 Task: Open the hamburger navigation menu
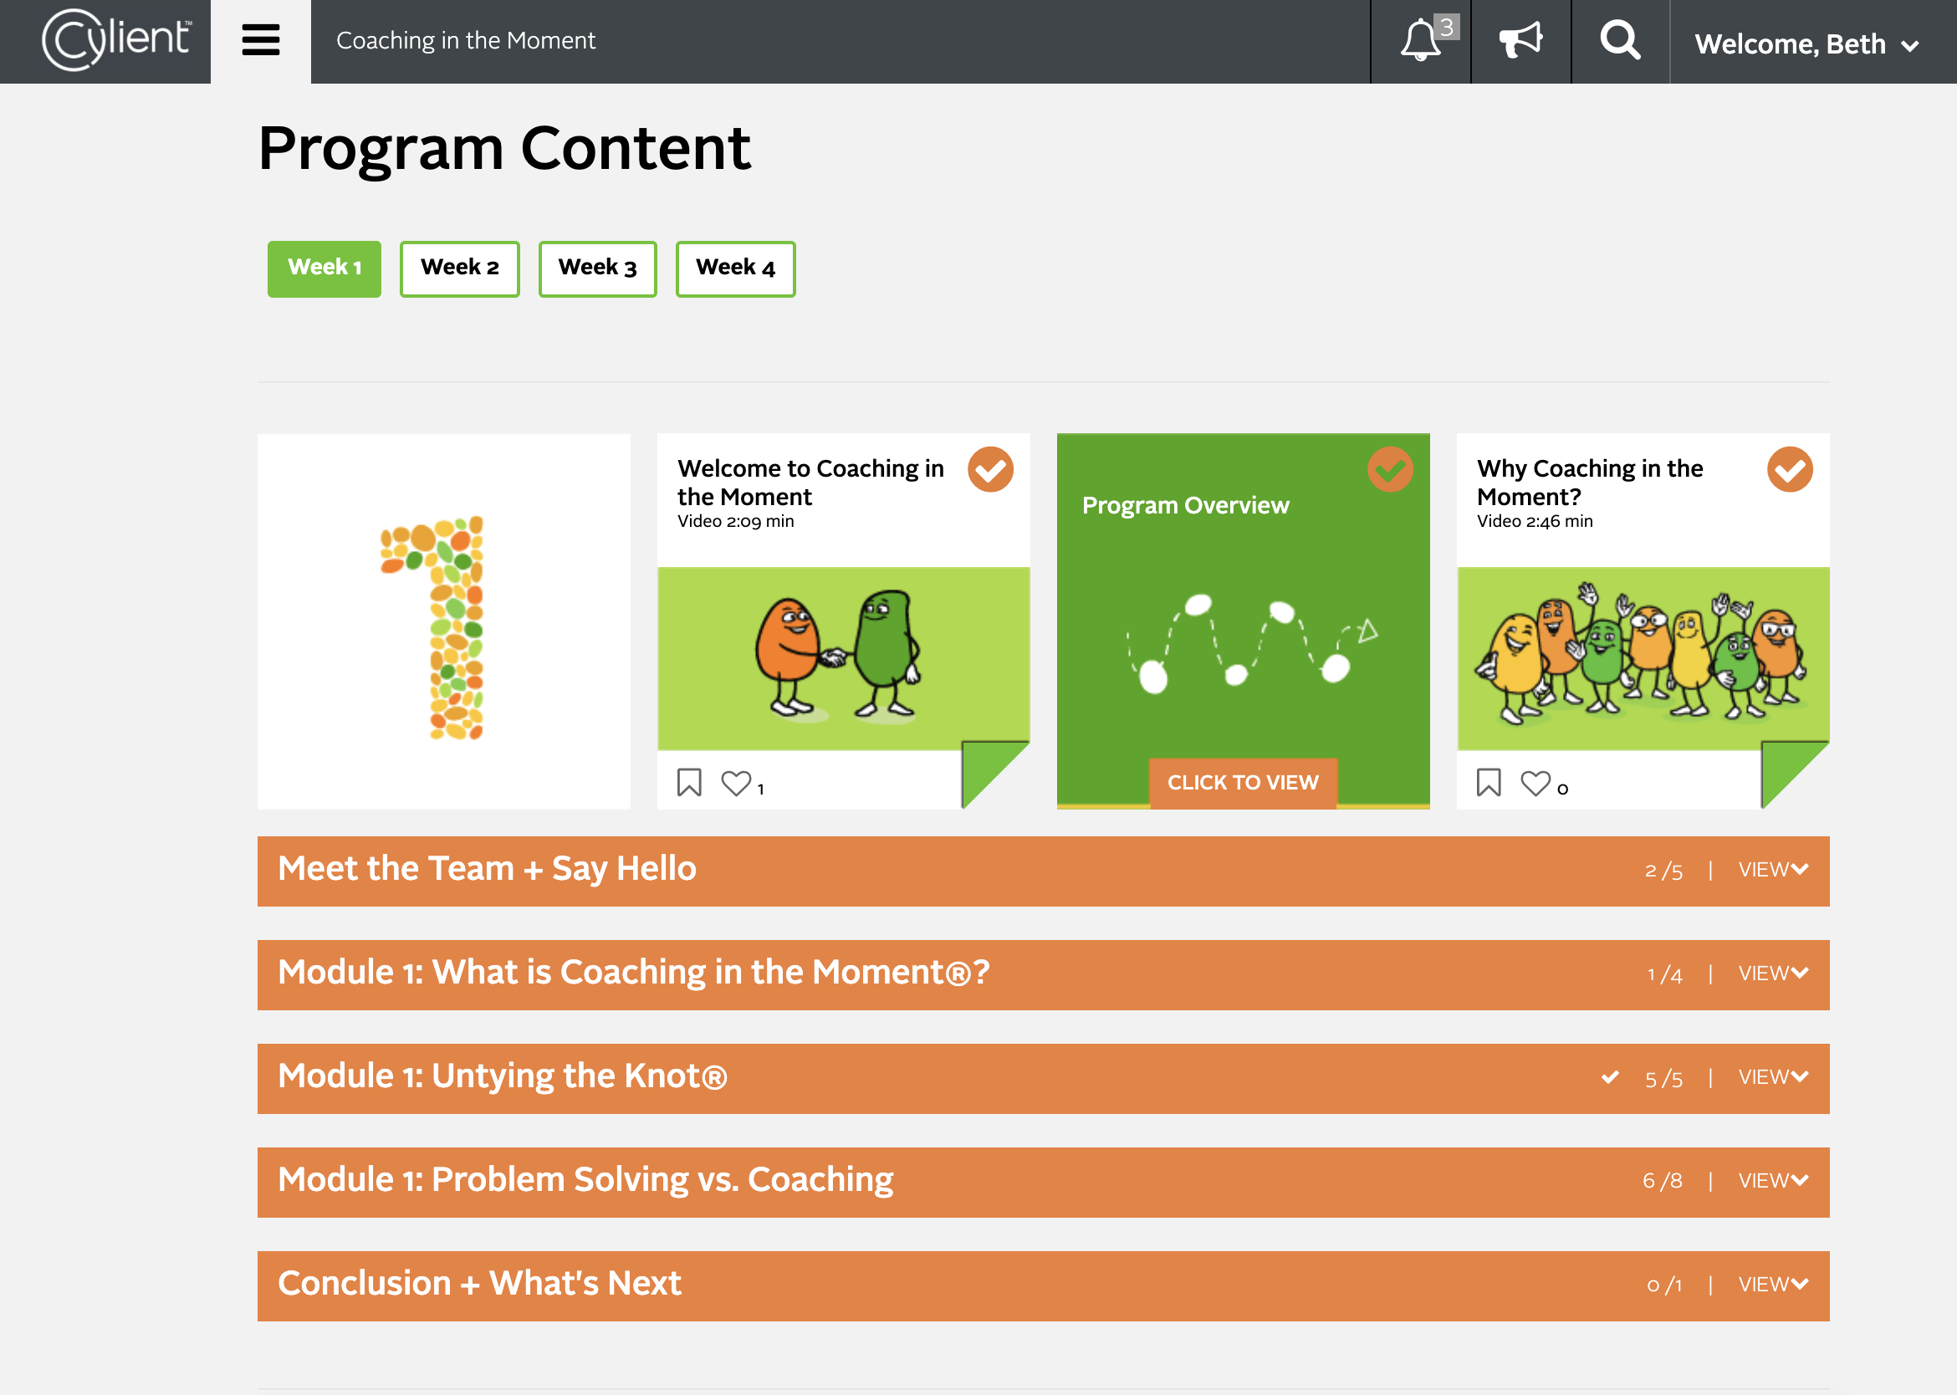(260, 40)
